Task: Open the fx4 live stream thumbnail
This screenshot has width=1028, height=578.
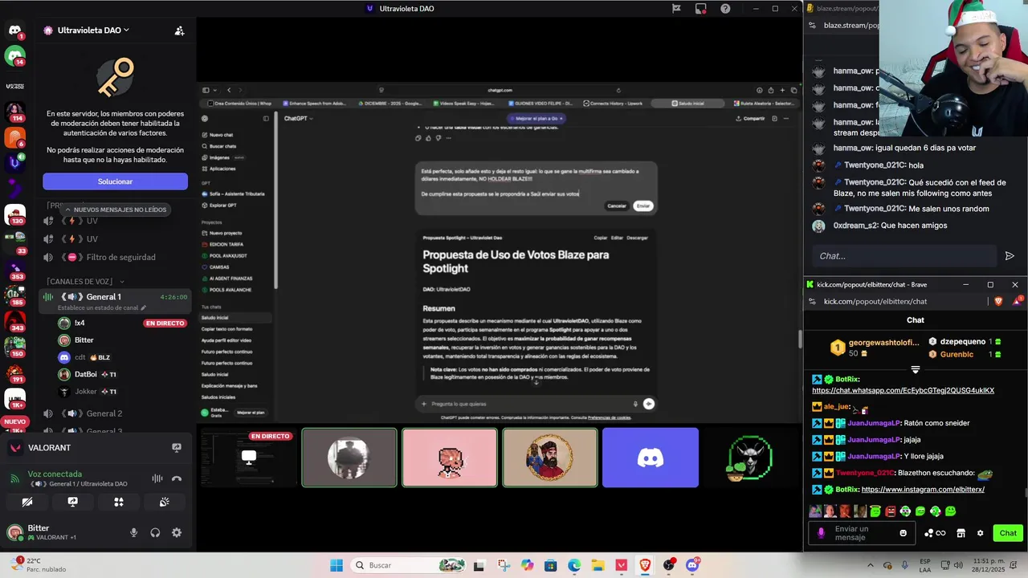Action: 247,458
